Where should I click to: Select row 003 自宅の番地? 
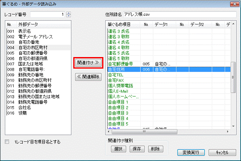pos(38,42)
